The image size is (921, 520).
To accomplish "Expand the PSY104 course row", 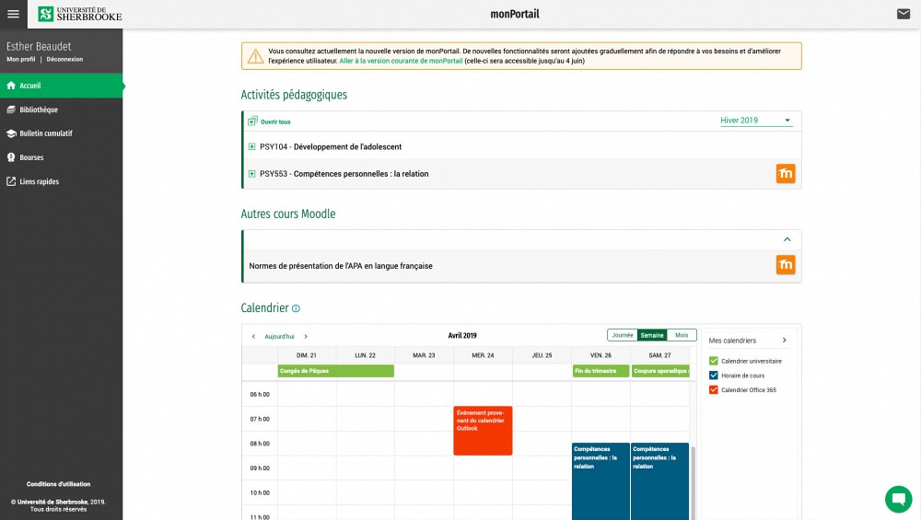I will tap(252, 146).
